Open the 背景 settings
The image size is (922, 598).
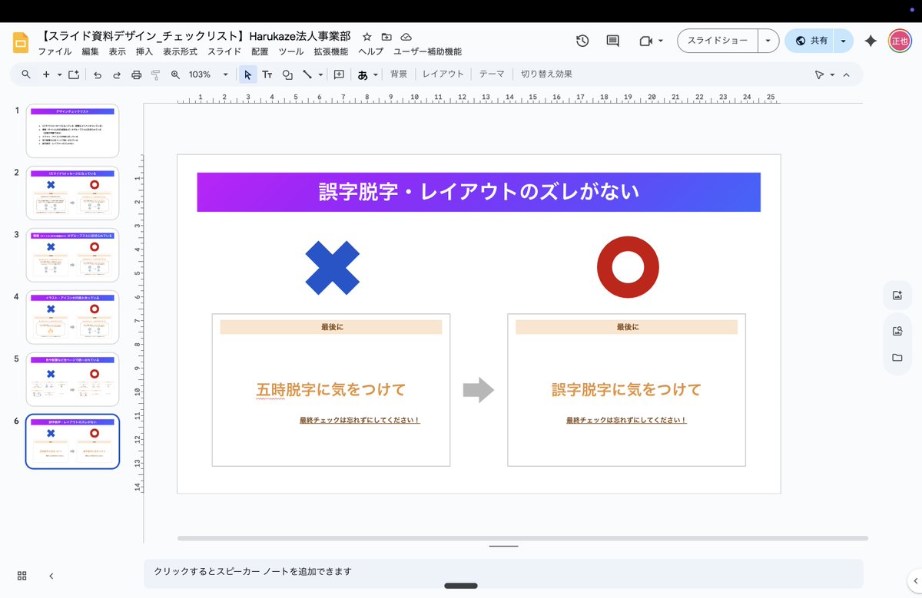click(400, 74)
